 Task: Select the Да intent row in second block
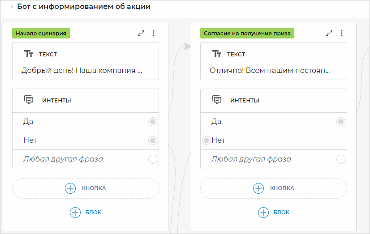pos(269,122)
